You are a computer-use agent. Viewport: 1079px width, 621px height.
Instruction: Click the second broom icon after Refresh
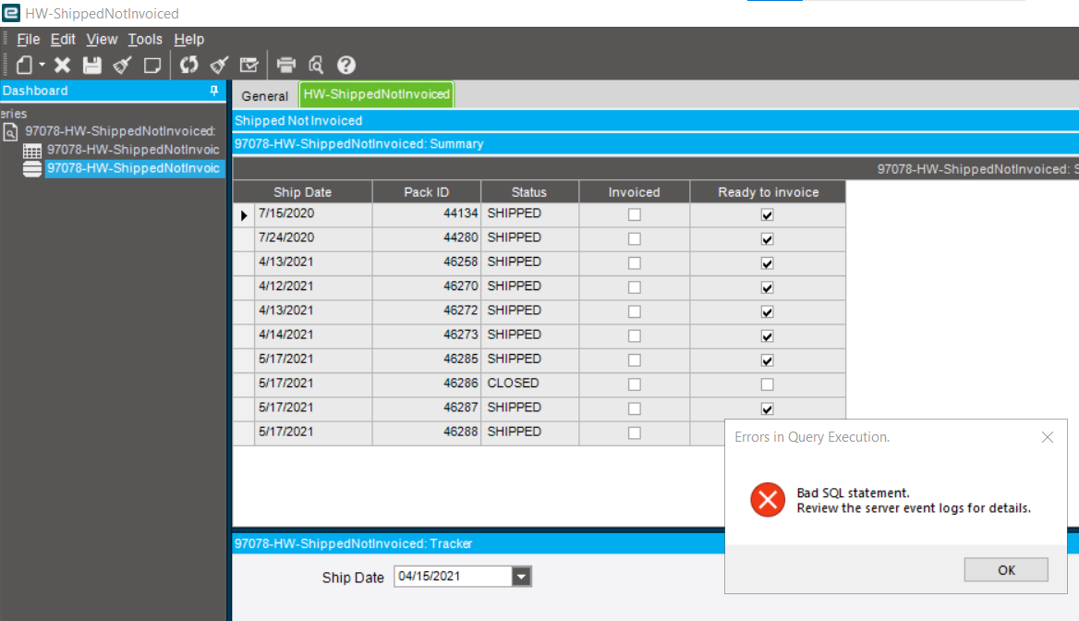[219, 65]
